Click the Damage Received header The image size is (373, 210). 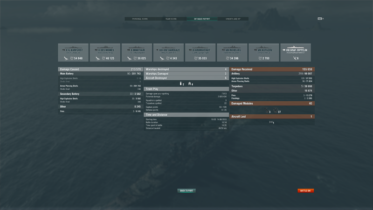point(272,69)
